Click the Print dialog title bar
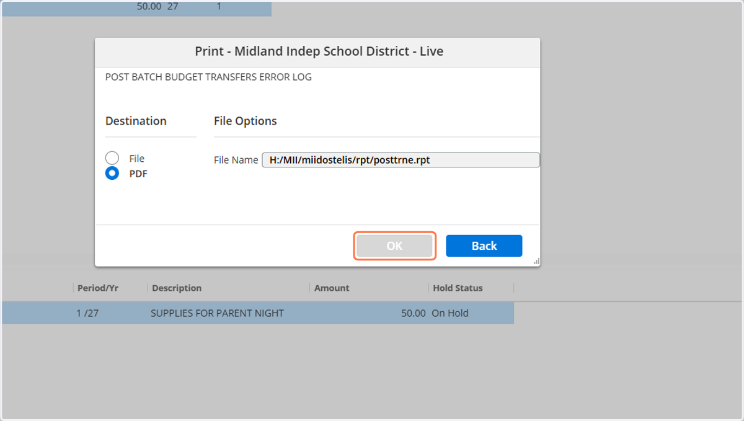Image resolution: width=744 pixels, height=421 pixels. [x=317, y=51]
